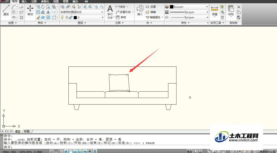Open the Output (输出) ribbon tab

75,1
